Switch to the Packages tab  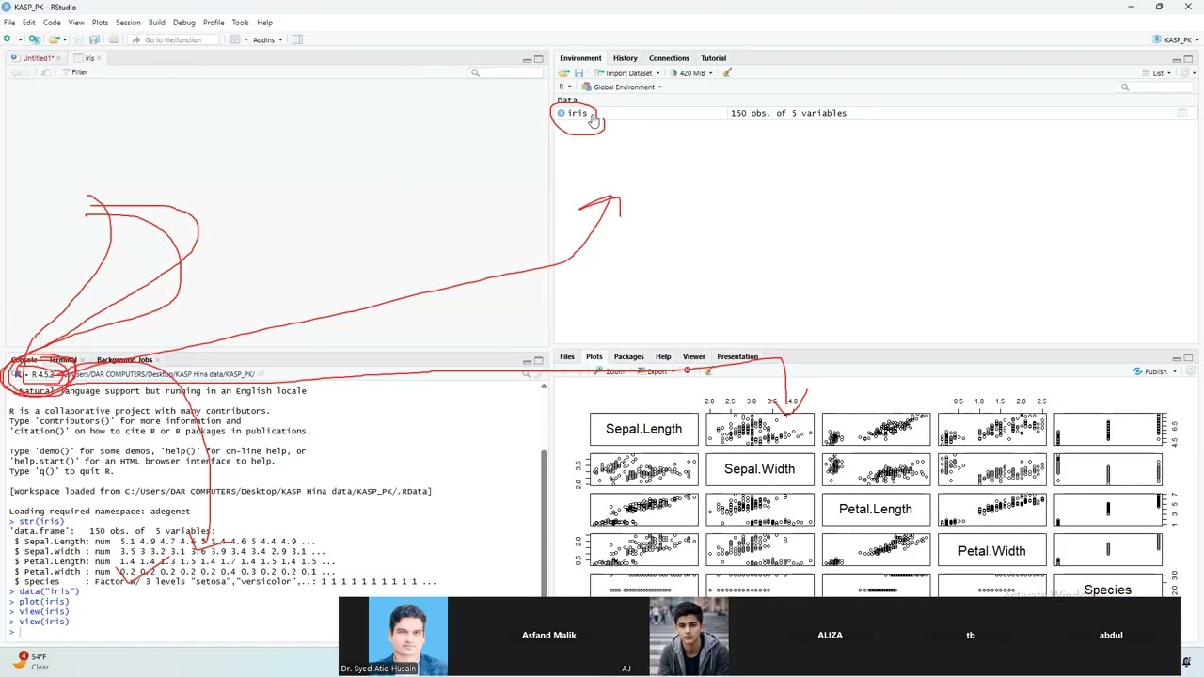tap(628, 356)
